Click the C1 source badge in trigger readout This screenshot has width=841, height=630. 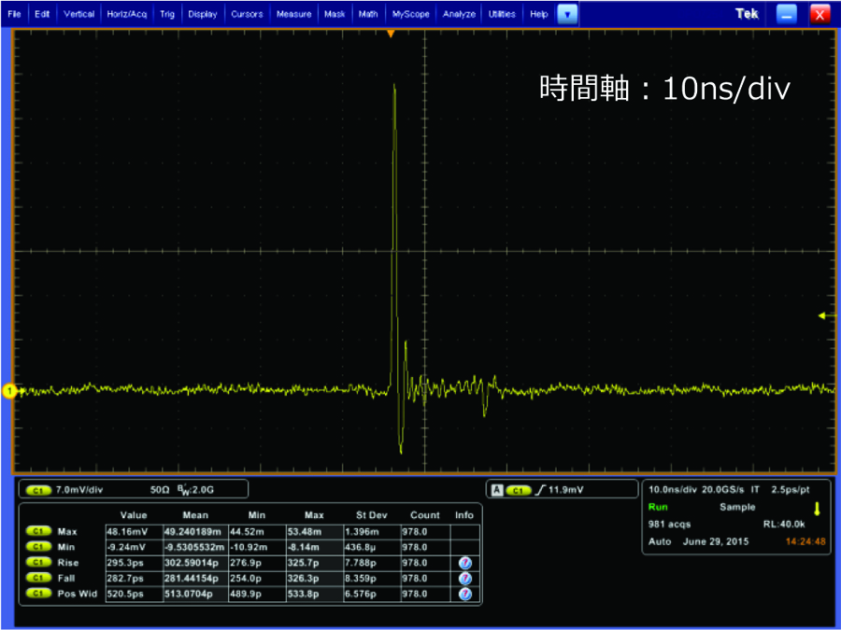click(518, 490)
